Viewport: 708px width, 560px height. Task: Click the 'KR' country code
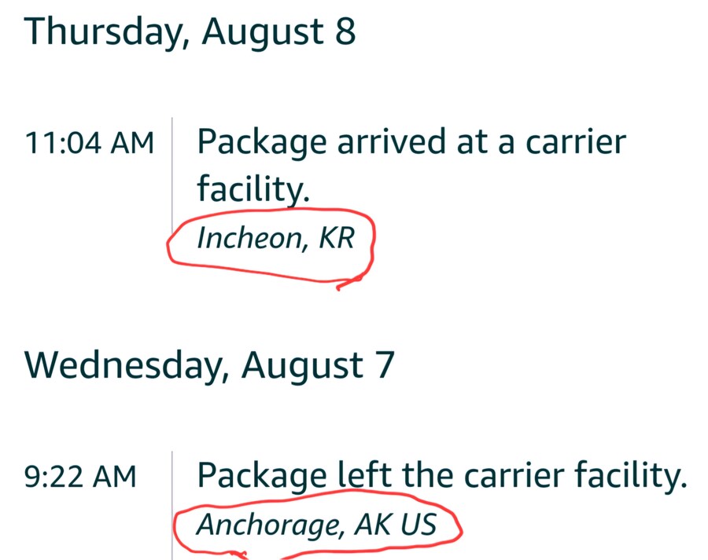pos(337,239)
